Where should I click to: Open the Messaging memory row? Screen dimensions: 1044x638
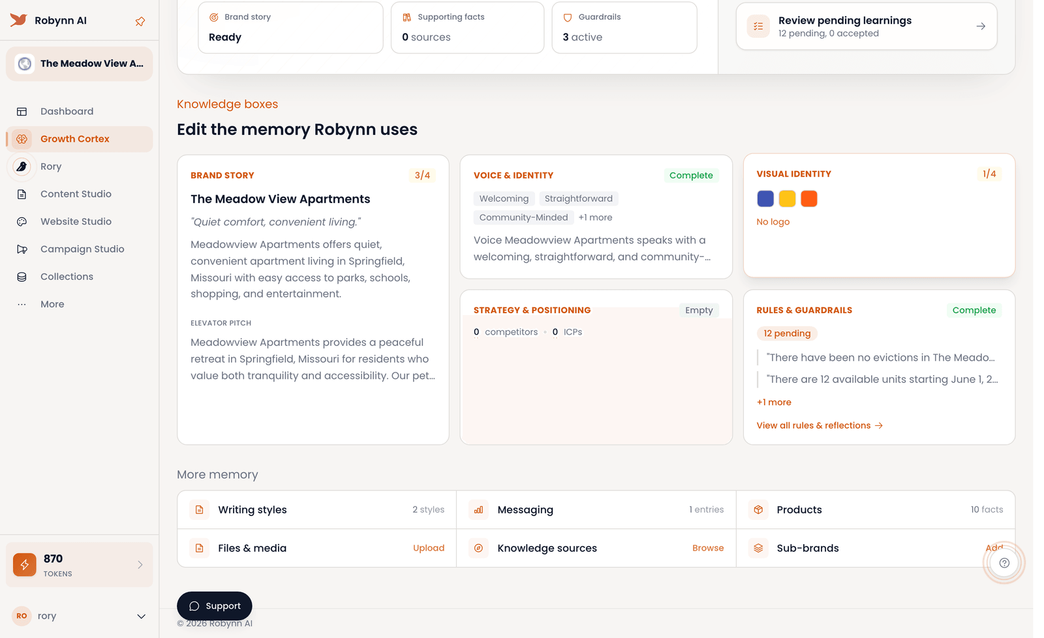tap(596, 509)
